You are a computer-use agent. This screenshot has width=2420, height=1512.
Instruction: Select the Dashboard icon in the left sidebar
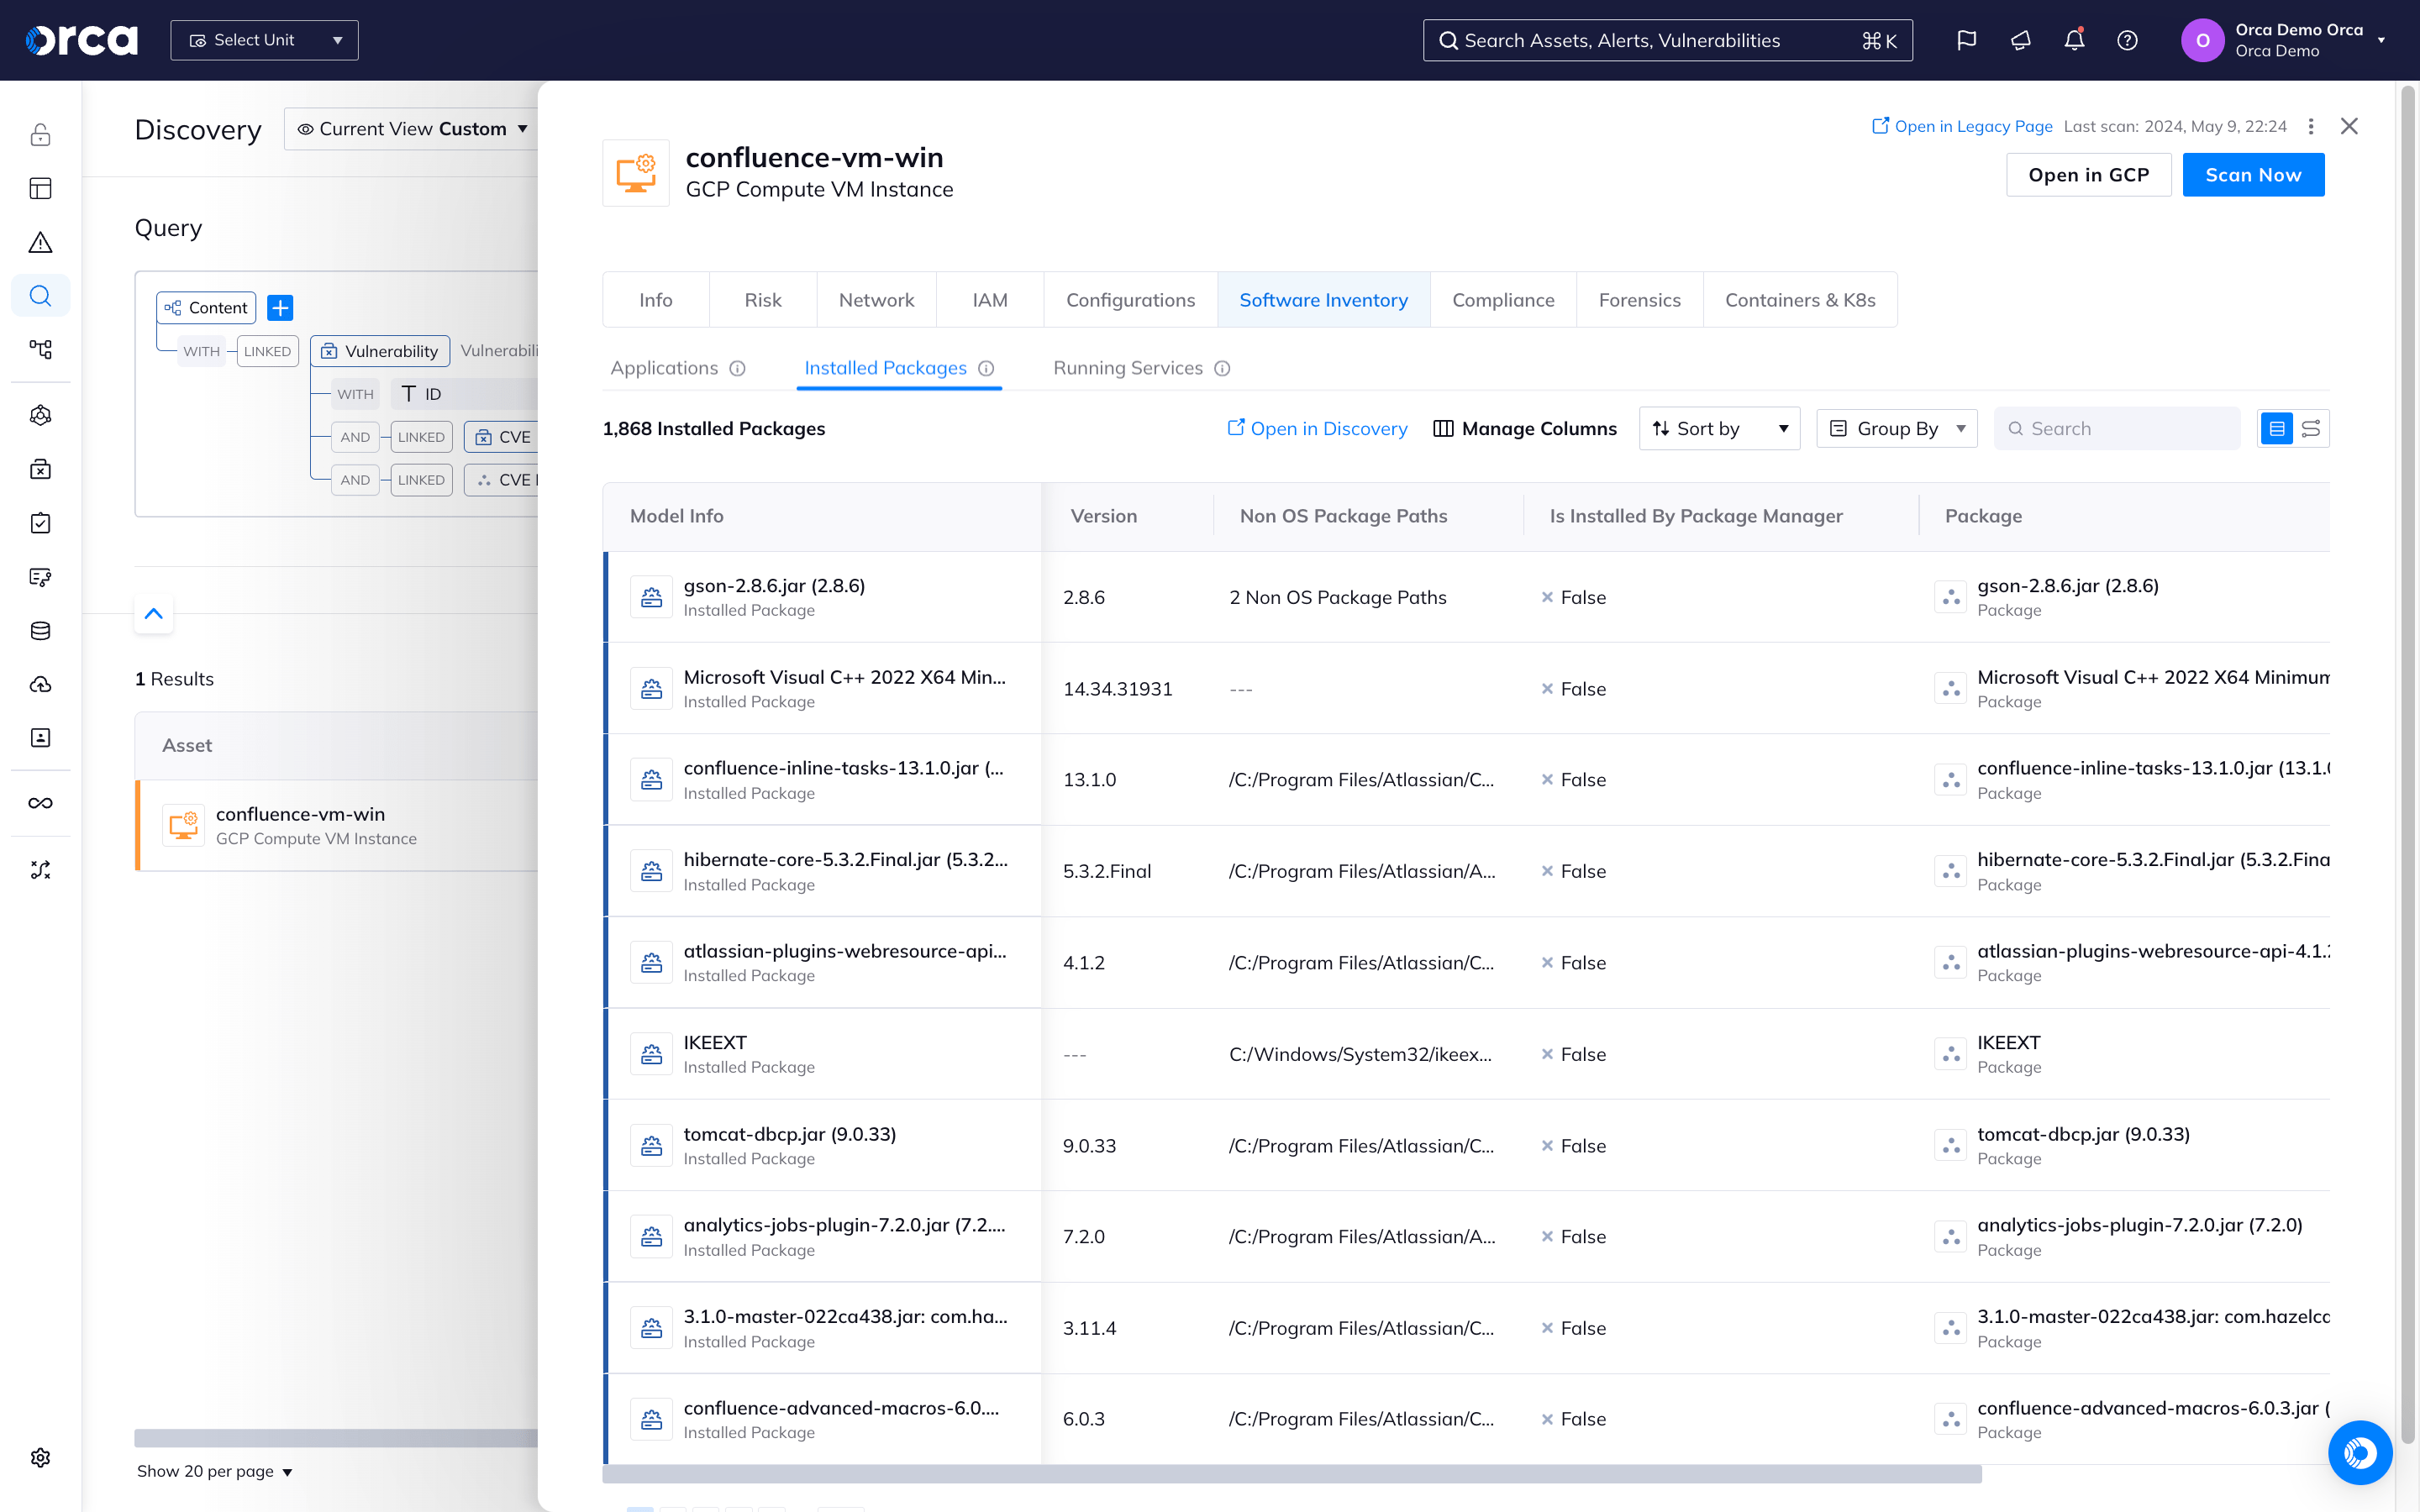tap(40, 188)
